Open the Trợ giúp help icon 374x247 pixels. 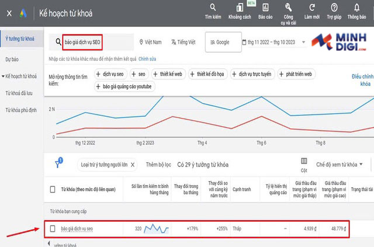click(334, 8)
